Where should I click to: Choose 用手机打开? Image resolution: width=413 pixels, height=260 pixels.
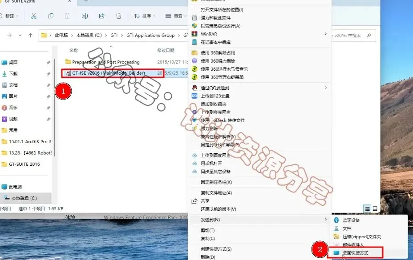coord(211,164)
